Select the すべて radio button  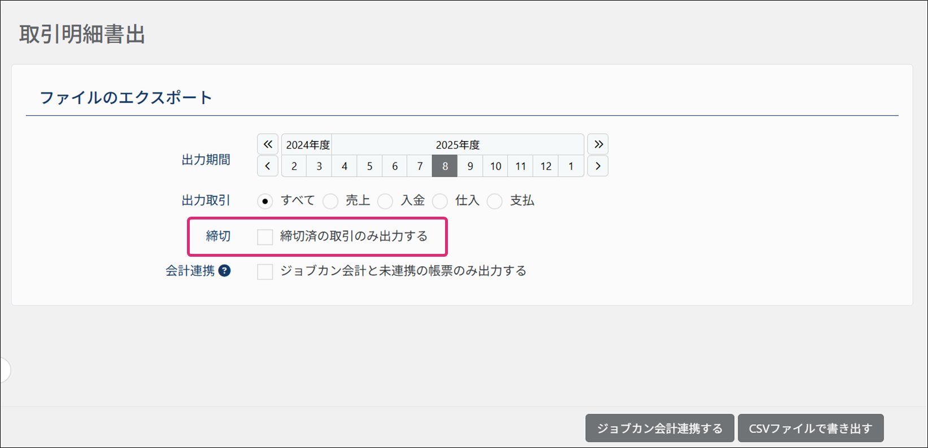(x=265, y=201)
